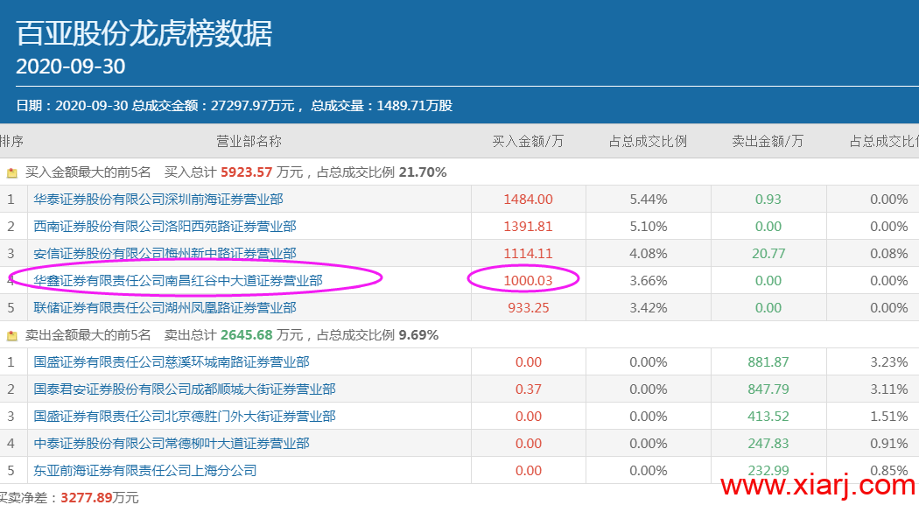Click the 9.69% sell proportion
Screen dimensions: 919x505
pyautogui.click(x=418, y=335)
